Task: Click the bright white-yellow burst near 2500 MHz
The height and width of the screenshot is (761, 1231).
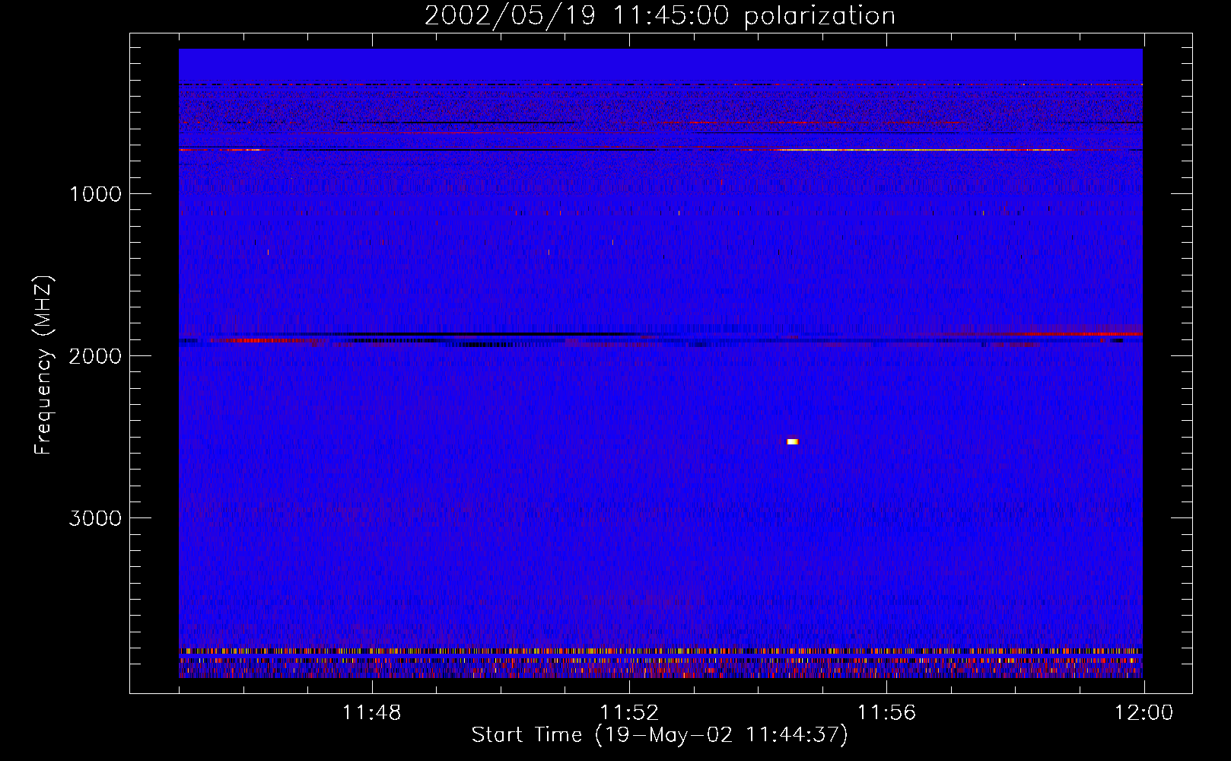Action: tap(793, 441)
